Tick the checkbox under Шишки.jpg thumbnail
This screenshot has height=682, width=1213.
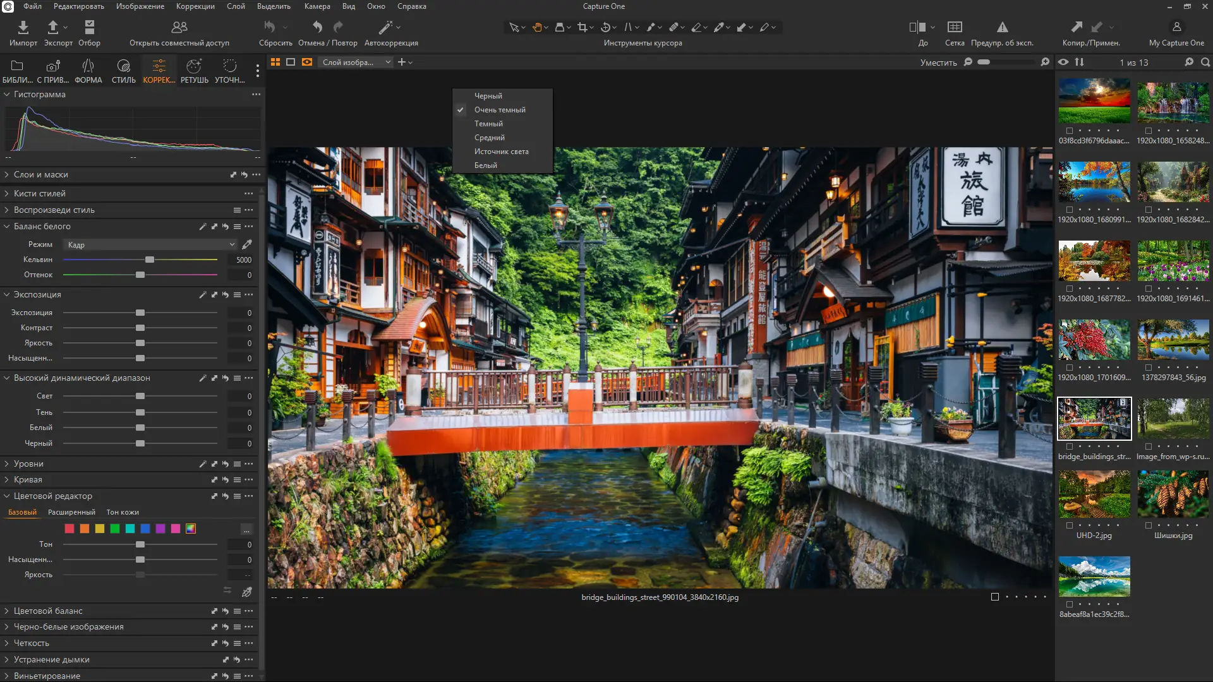click(1148, 525)
